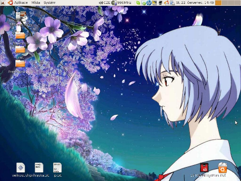Select the trash bin icon

point(223,167)
